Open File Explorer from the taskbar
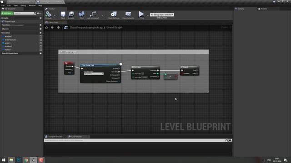Screen dimensions: 291x163 click(11, 160)
